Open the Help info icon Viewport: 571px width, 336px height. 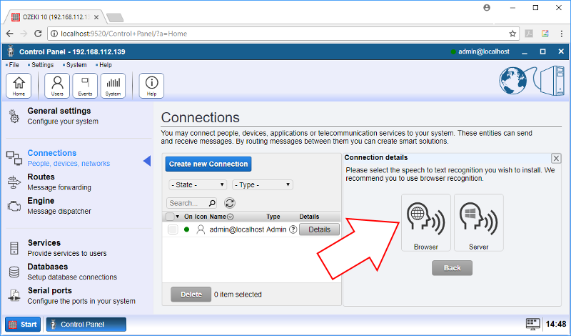tap(151, 85)
